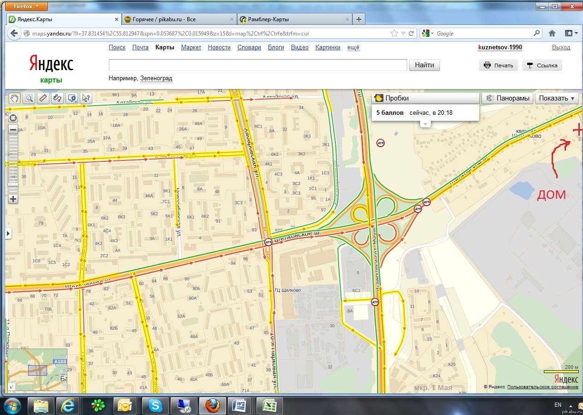Image resolution: width=583 pixels, height=415 pixels.
Task: Click the kuznetsov-1990 username
Action: tap(500, 47)
